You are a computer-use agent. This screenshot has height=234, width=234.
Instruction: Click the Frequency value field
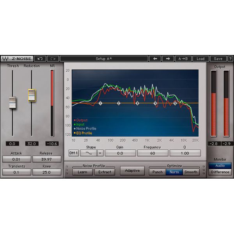[x=152, y=153]
